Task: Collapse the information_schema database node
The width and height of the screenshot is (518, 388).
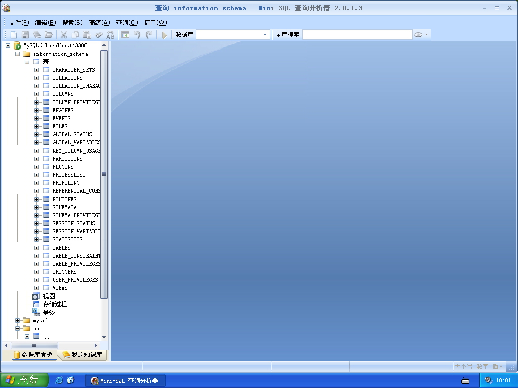Action: tap(18, 54)
